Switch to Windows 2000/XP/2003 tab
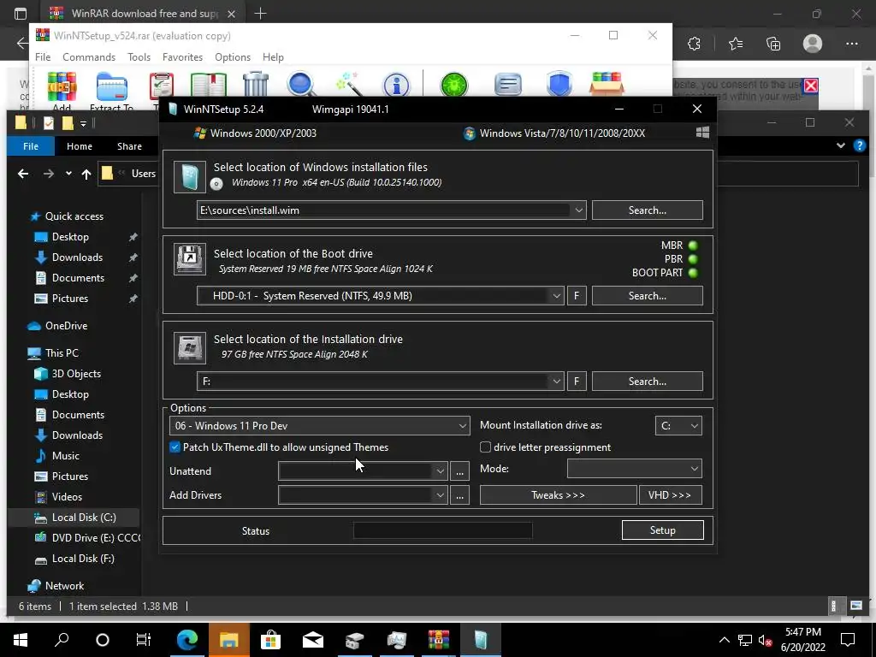 pyautogui.click(x=255, y=133)
